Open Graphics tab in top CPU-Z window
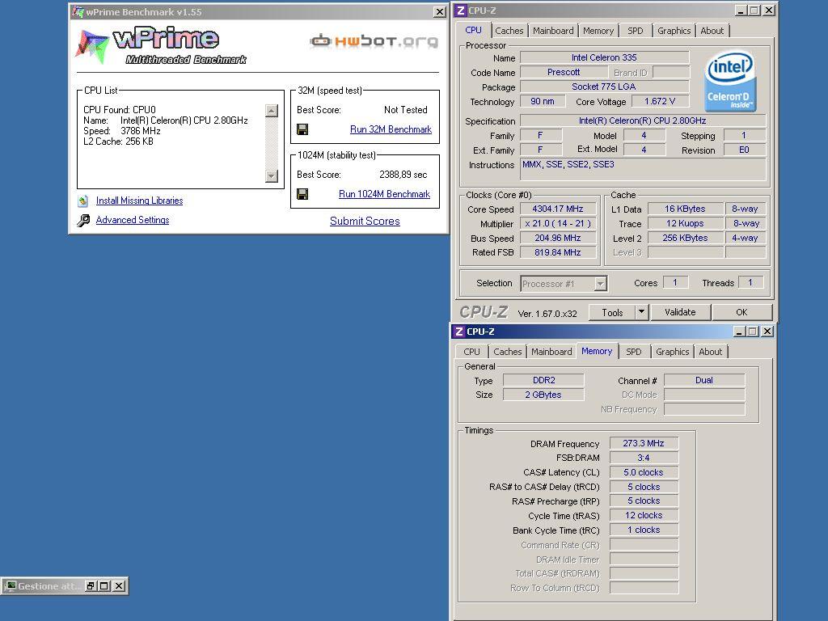This screenshot has width=828, height=621. click(674, 31)
